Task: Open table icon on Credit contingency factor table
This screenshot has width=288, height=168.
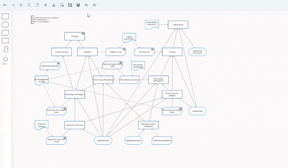Action: tap(121, 63)
